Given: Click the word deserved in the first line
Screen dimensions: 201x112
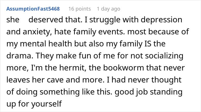Looking at the screenshot, I should [x=46, y=20].
